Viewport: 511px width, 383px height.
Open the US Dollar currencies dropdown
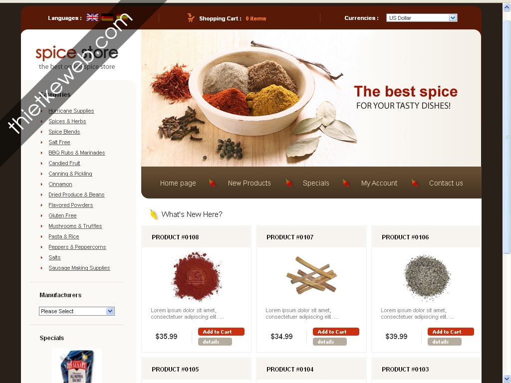tap(422, 18)
